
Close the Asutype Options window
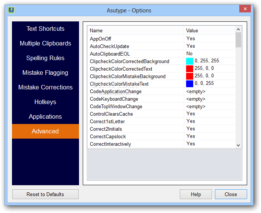click(245, 9)
